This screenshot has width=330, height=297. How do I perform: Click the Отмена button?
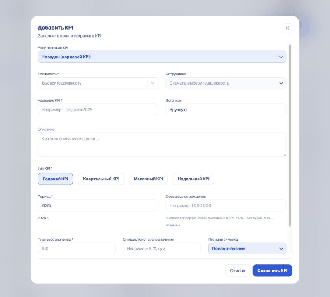click(x=238, y=271)
